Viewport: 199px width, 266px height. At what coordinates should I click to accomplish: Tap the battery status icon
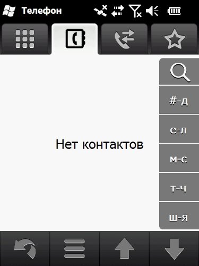[174, 11]
